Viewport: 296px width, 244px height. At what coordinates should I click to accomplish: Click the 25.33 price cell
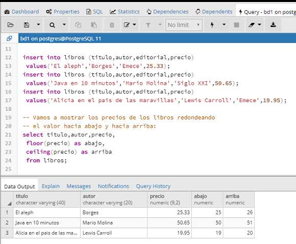click(169, 212)
